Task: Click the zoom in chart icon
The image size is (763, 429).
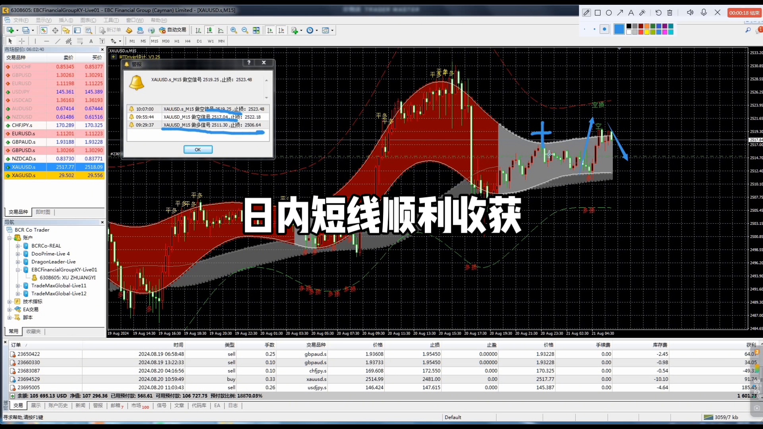Action: tap(234, 30)
